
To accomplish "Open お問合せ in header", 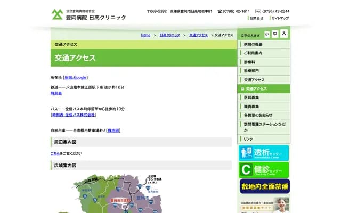I will coord(256,18).
